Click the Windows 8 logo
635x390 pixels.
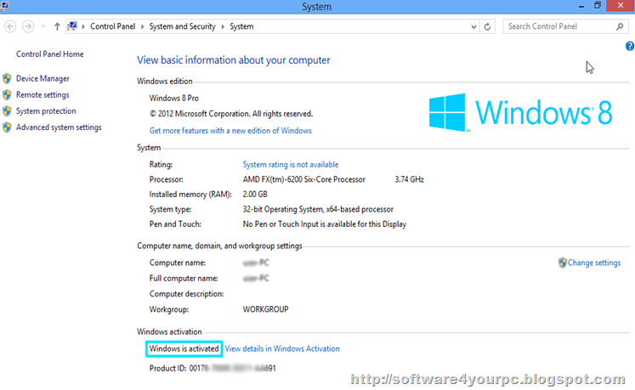(x=521, y=112)
